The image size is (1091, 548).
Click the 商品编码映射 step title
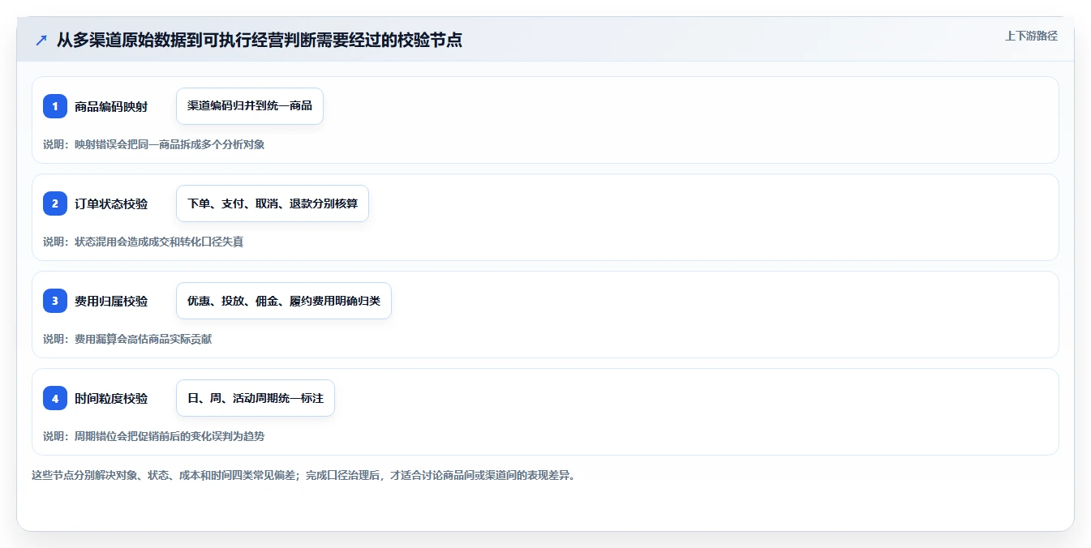(111, 106)
